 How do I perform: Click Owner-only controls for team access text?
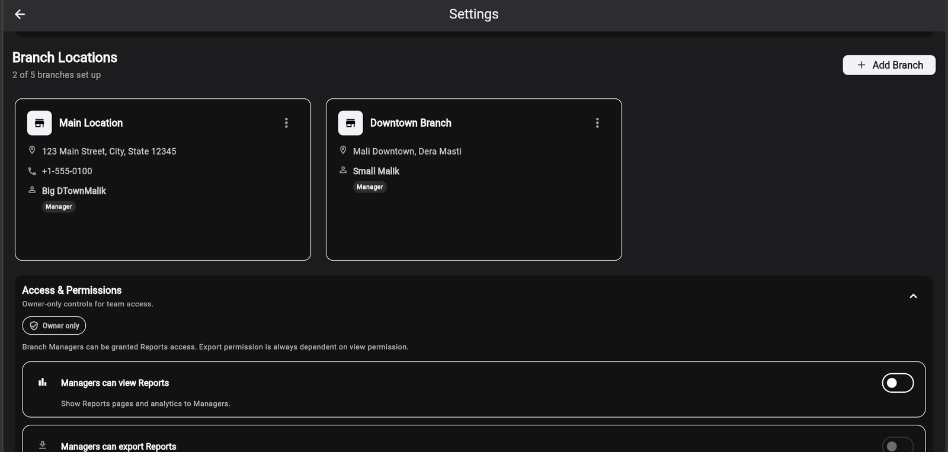(x=88, y=304)
